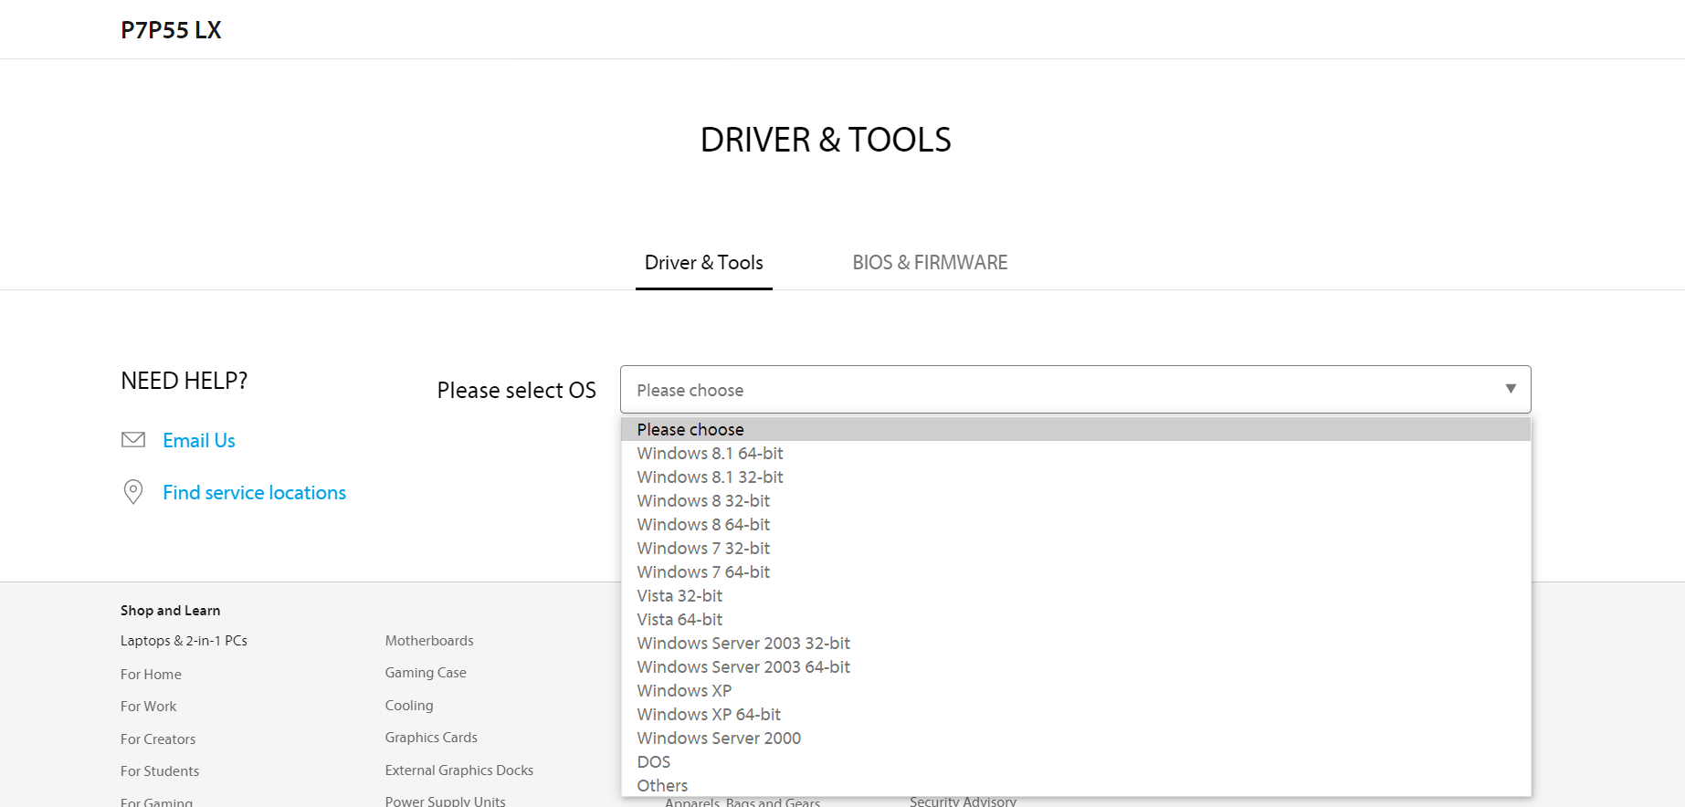This screenshot has width=1685, height=807.
Task: Select Vista 32-bit option
Action: [1076, 595]
